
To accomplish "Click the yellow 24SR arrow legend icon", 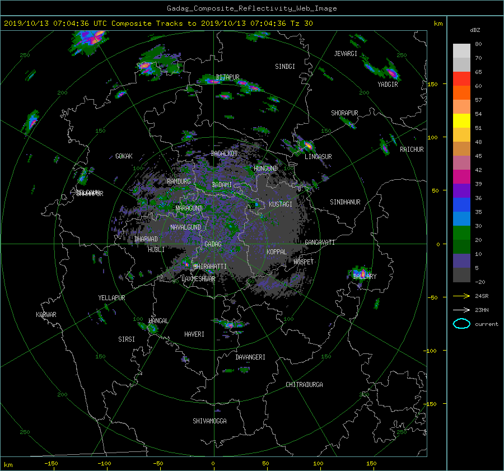I will [x=461, y=296].
